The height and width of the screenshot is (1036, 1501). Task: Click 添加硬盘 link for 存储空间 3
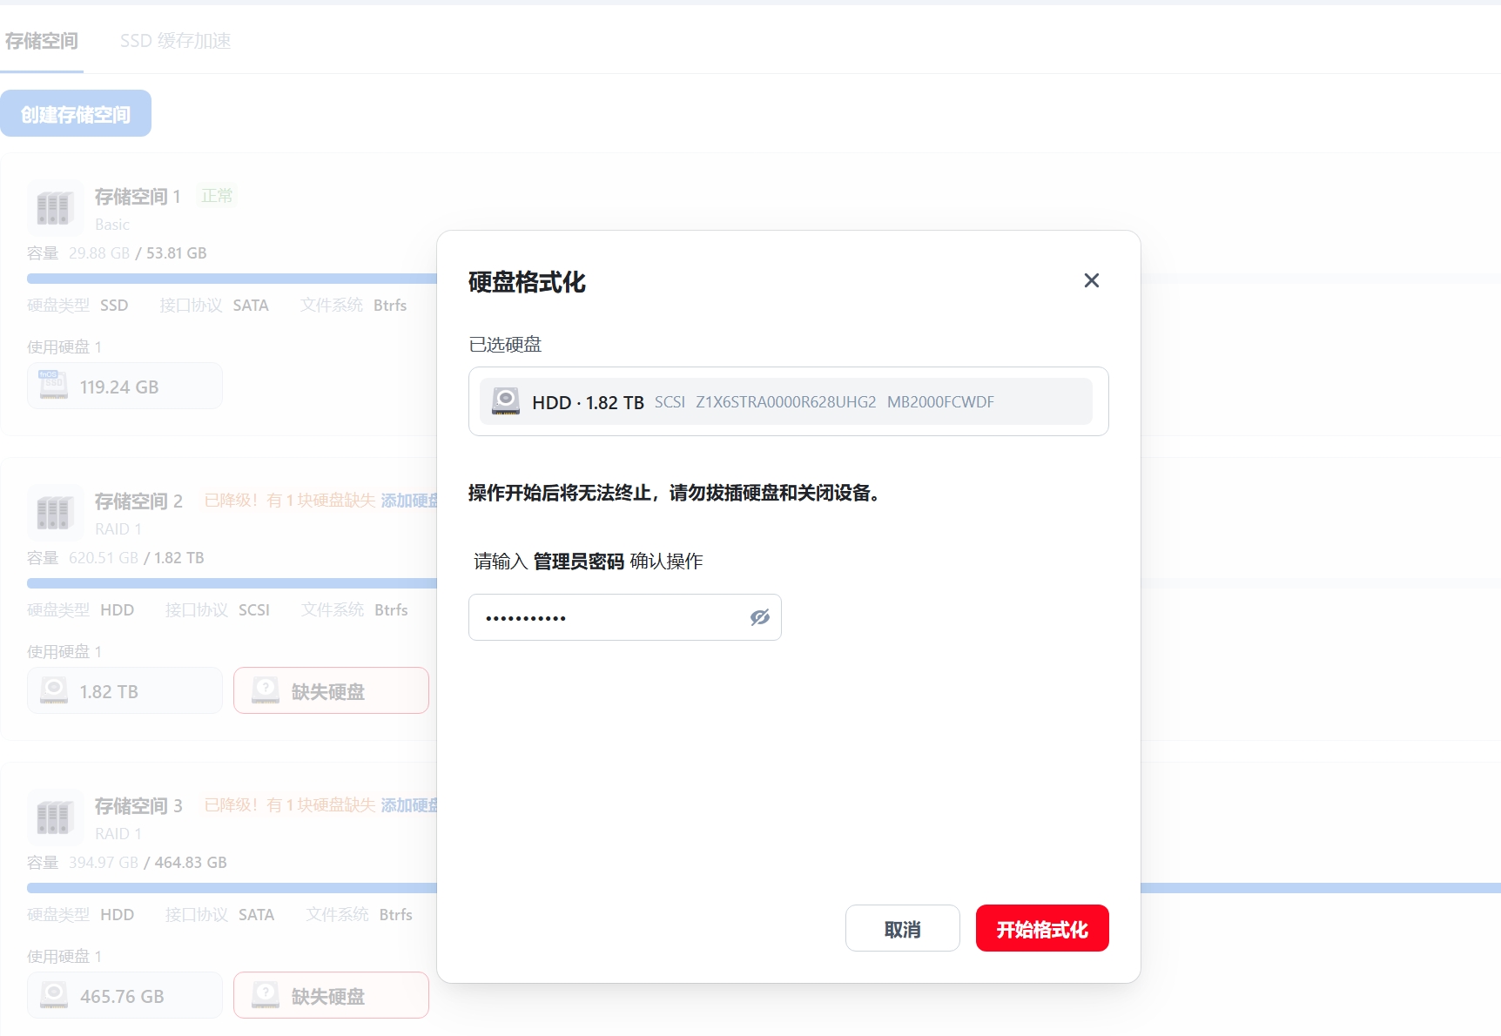point(409,805)
